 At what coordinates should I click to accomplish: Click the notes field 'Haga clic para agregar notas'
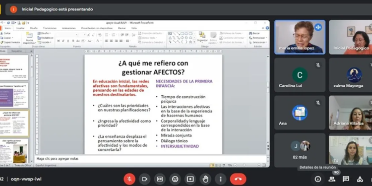click(x=151, y=159)
